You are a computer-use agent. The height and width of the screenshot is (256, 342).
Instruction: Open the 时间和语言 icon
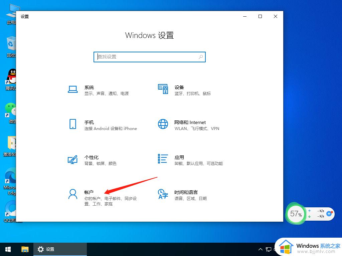tap(163, 194)
